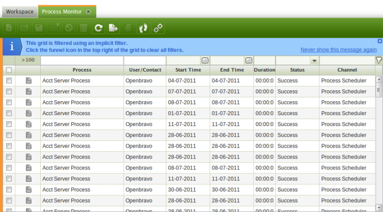Dismiss the blue filter message bar
This screenshot has height=212, width=383.
(380, 41)
